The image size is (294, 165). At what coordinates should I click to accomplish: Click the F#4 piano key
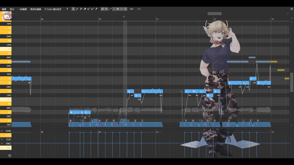click(6, 24)
